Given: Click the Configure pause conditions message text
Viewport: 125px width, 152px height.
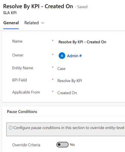Looking at the screenshot, I should [69, 128].
